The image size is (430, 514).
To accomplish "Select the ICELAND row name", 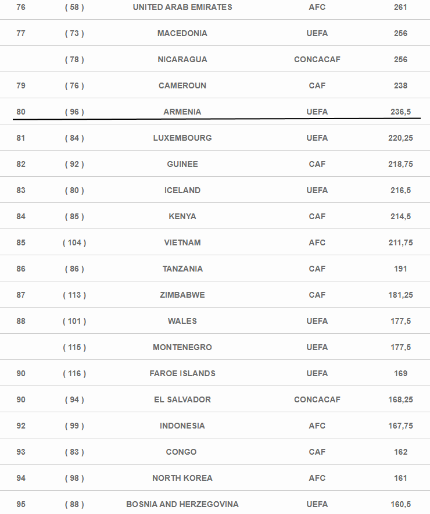I will [x=182, y=191].
